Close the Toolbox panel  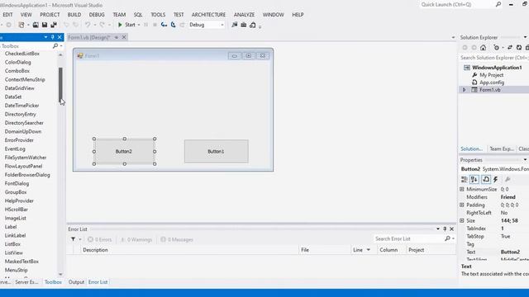60,37
